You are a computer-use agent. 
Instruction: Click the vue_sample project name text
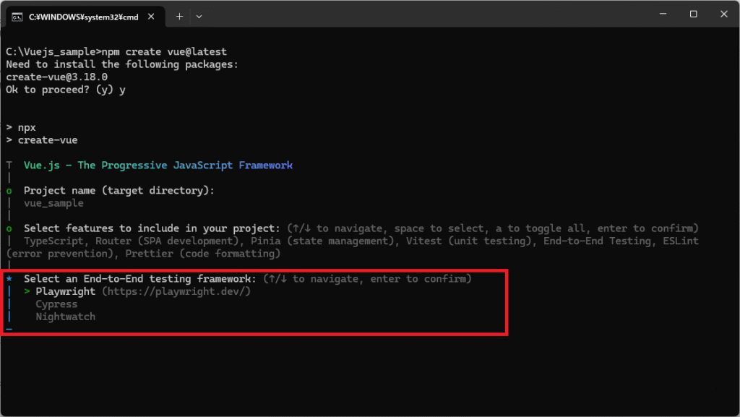[x=53, y=203]
